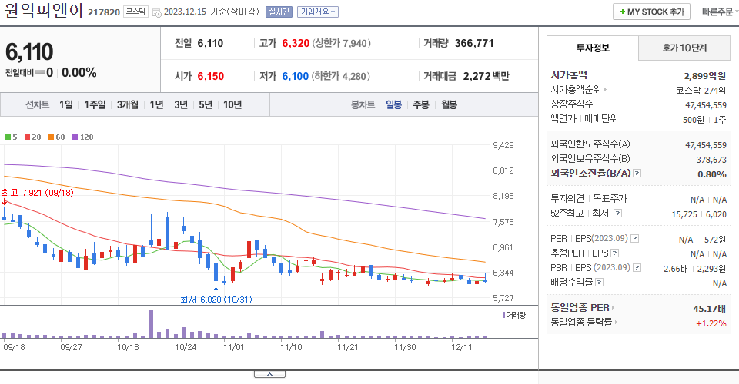The image size is (739, 384).
Task: Select 1년 line chart period
Action: [x=156, y=104]
